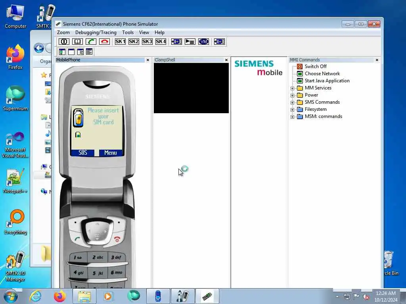
Task: Click the power on/off toolbar icon
Action: [64, 42]
